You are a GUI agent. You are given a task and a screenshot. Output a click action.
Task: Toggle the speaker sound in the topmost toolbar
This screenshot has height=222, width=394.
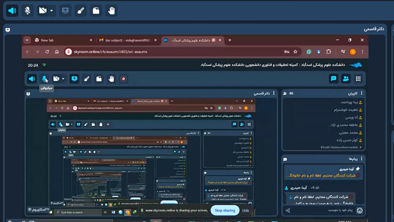click(x=12, y=11)
